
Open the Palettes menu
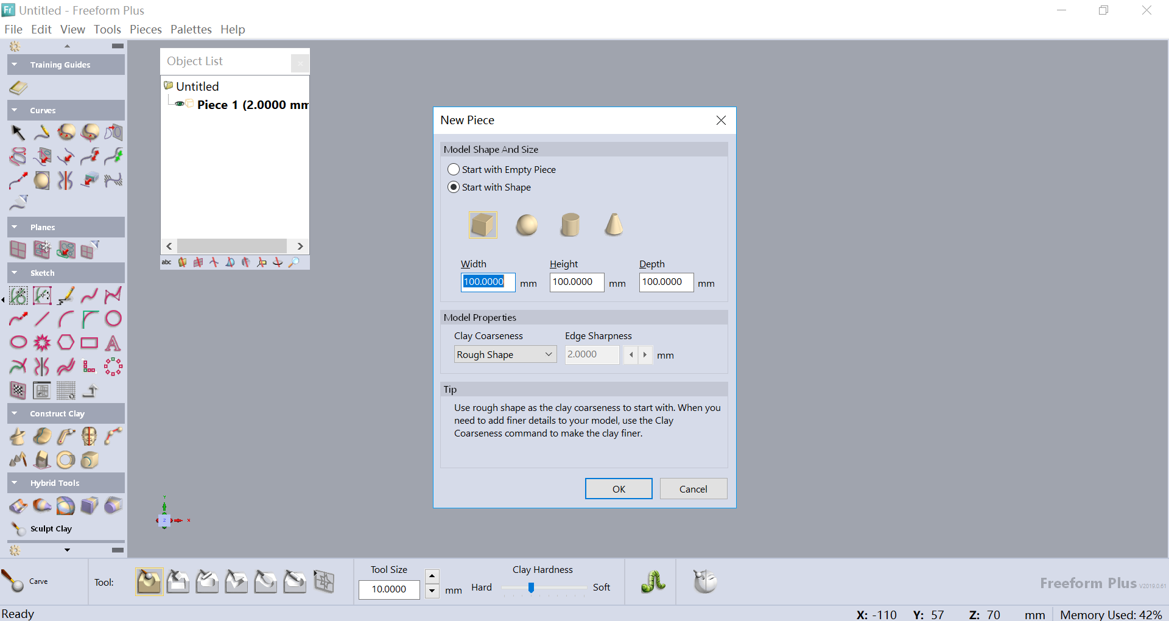(x=191, y=29)
